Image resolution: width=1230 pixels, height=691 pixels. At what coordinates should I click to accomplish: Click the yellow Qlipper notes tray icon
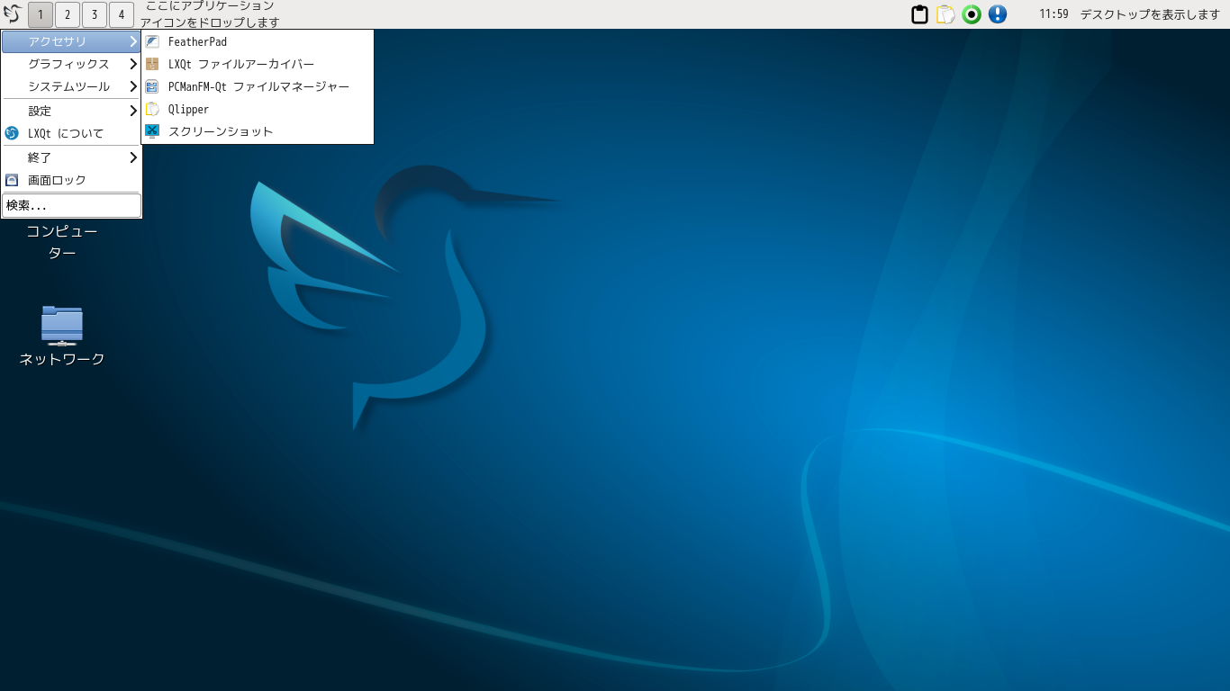point(945,14)
